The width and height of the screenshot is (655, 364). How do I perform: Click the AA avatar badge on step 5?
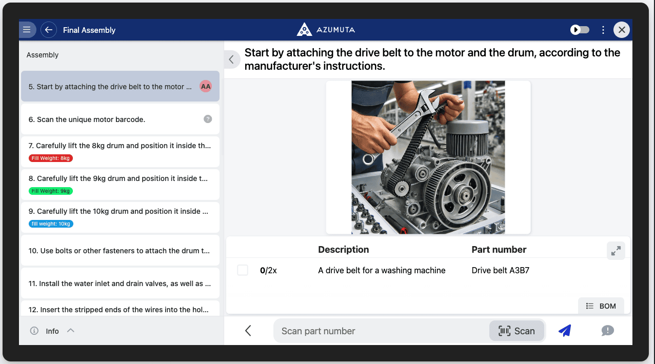205,86
